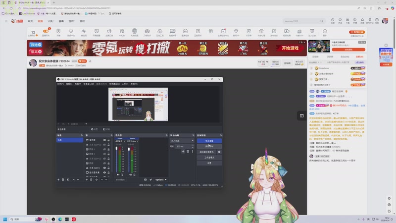Delete the selected scene via trash icon

coord(63,179)
